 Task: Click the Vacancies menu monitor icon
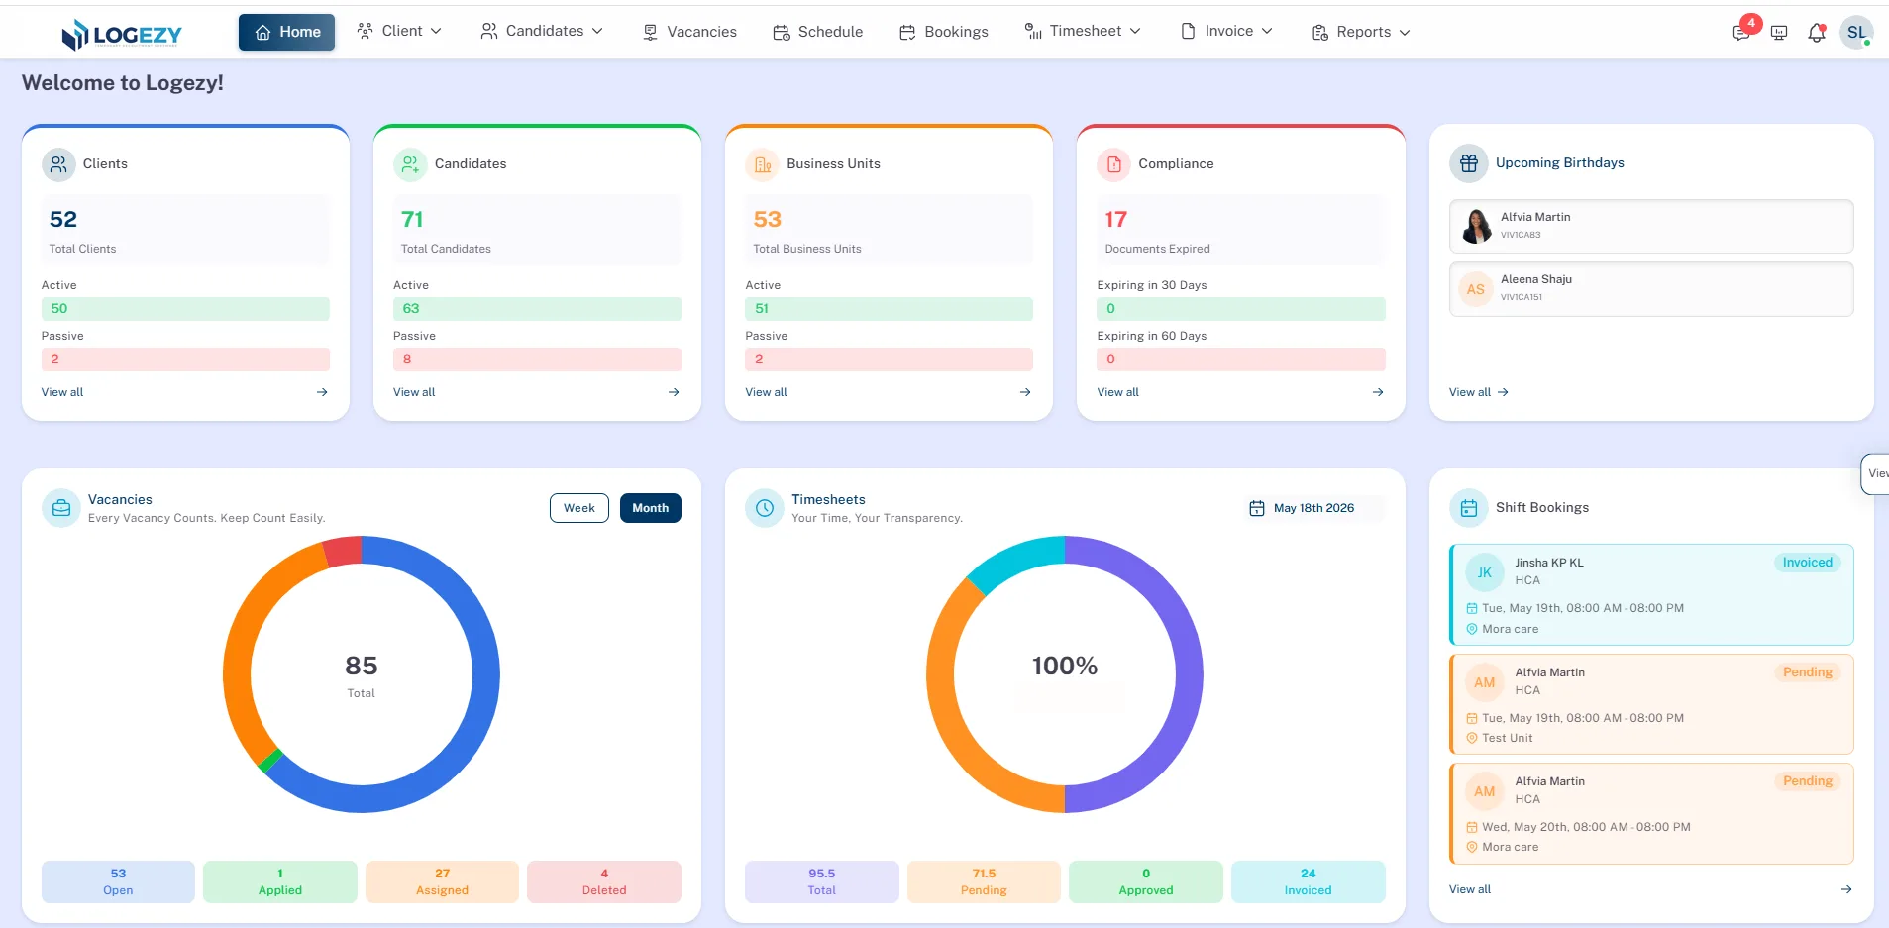pyautogui.click(x=650, y=33)
